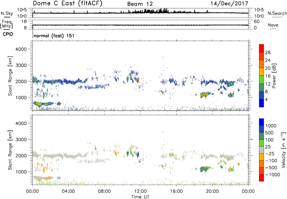Click the frequency axis value '18'
287x199 pixels.
tap(24, 22)
